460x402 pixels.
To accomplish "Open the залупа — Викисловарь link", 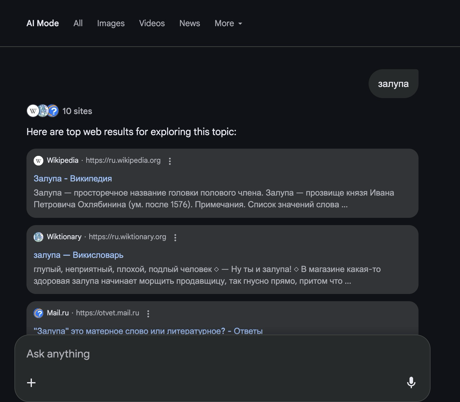I will (x=78, y=255).
